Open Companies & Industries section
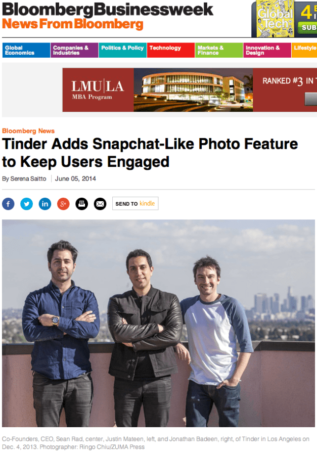This screenshot has height=453, width=317. tap(74, 50)
